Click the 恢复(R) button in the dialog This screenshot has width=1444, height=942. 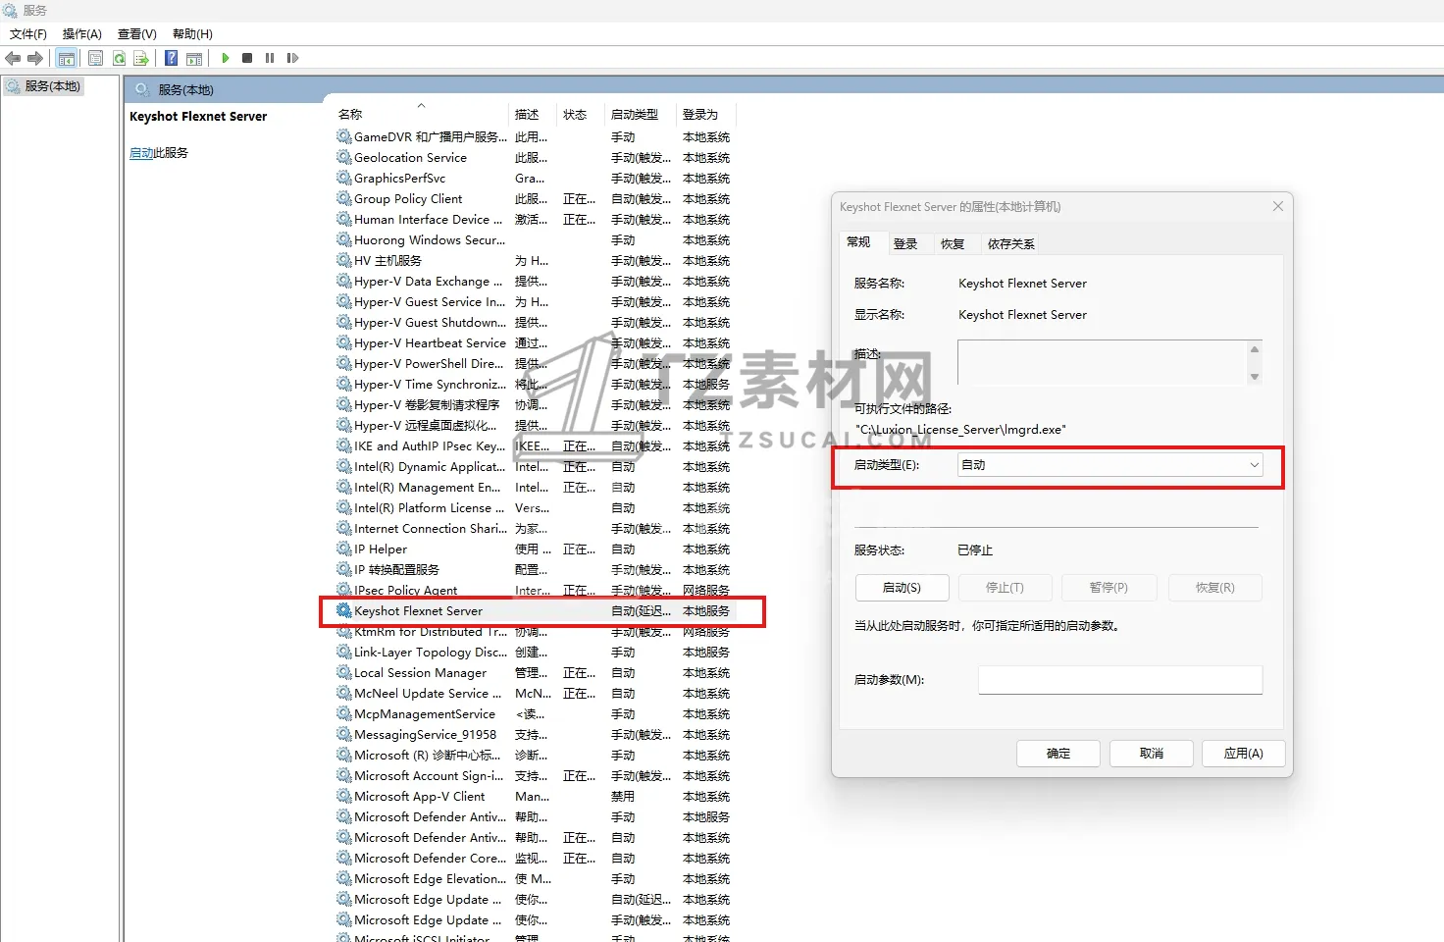(x=1214, y=588)
